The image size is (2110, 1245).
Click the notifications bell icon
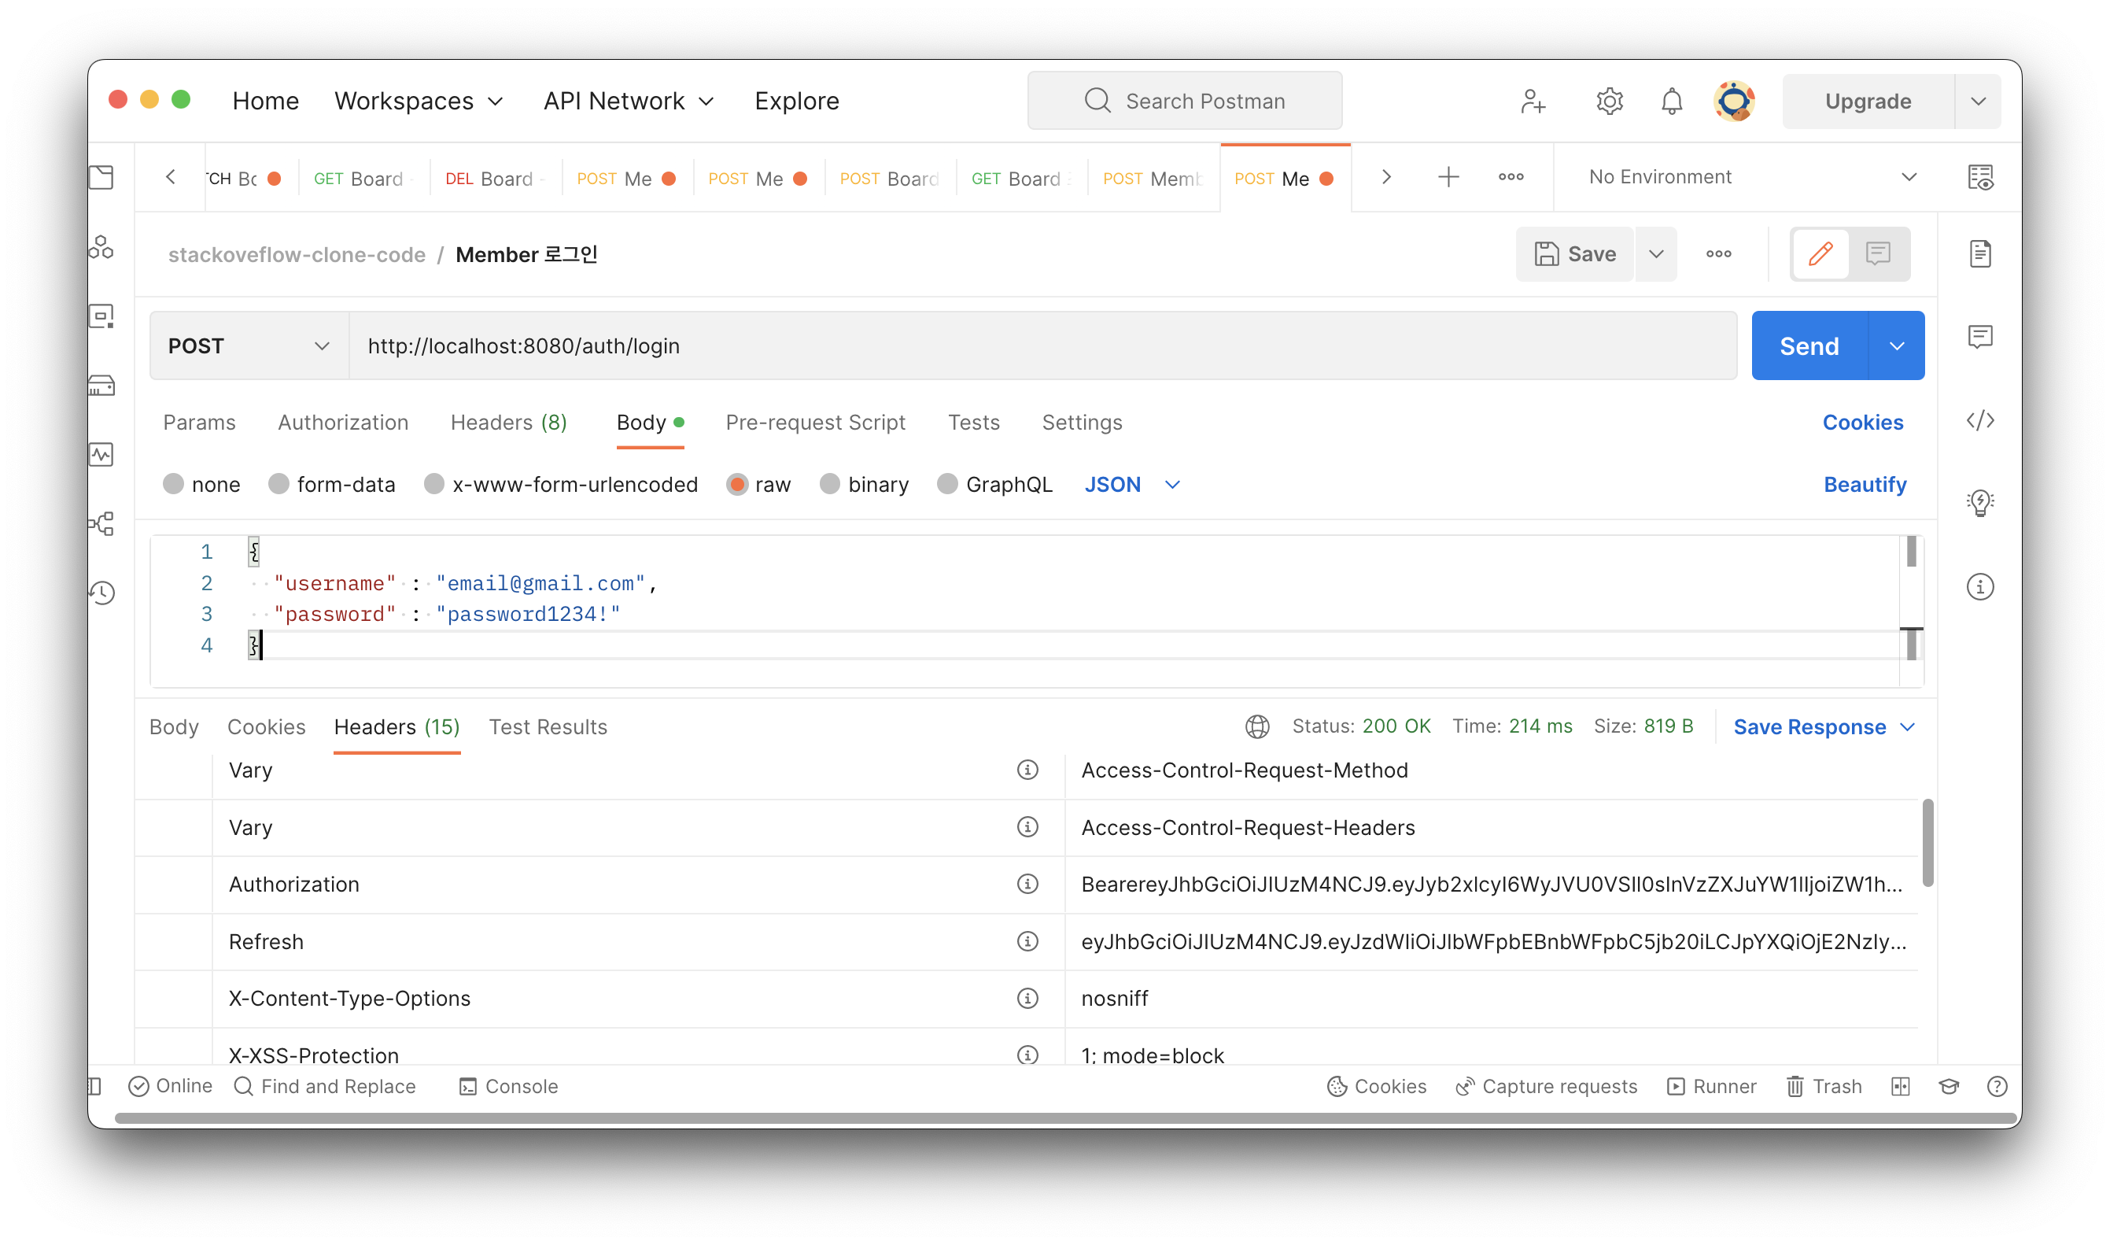1671,102
